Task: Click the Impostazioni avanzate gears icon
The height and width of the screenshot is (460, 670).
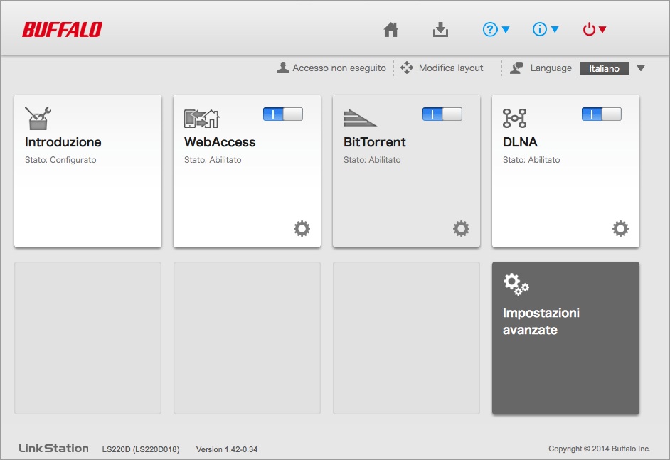Action: 516,284
